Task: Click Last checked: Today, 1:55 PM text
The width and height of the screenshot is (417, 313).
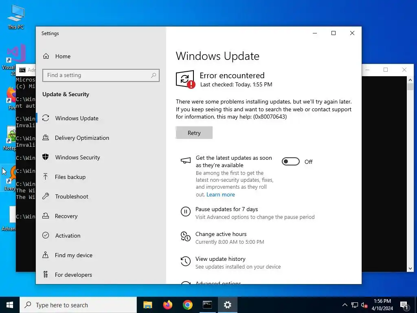Action: [236, 85]
